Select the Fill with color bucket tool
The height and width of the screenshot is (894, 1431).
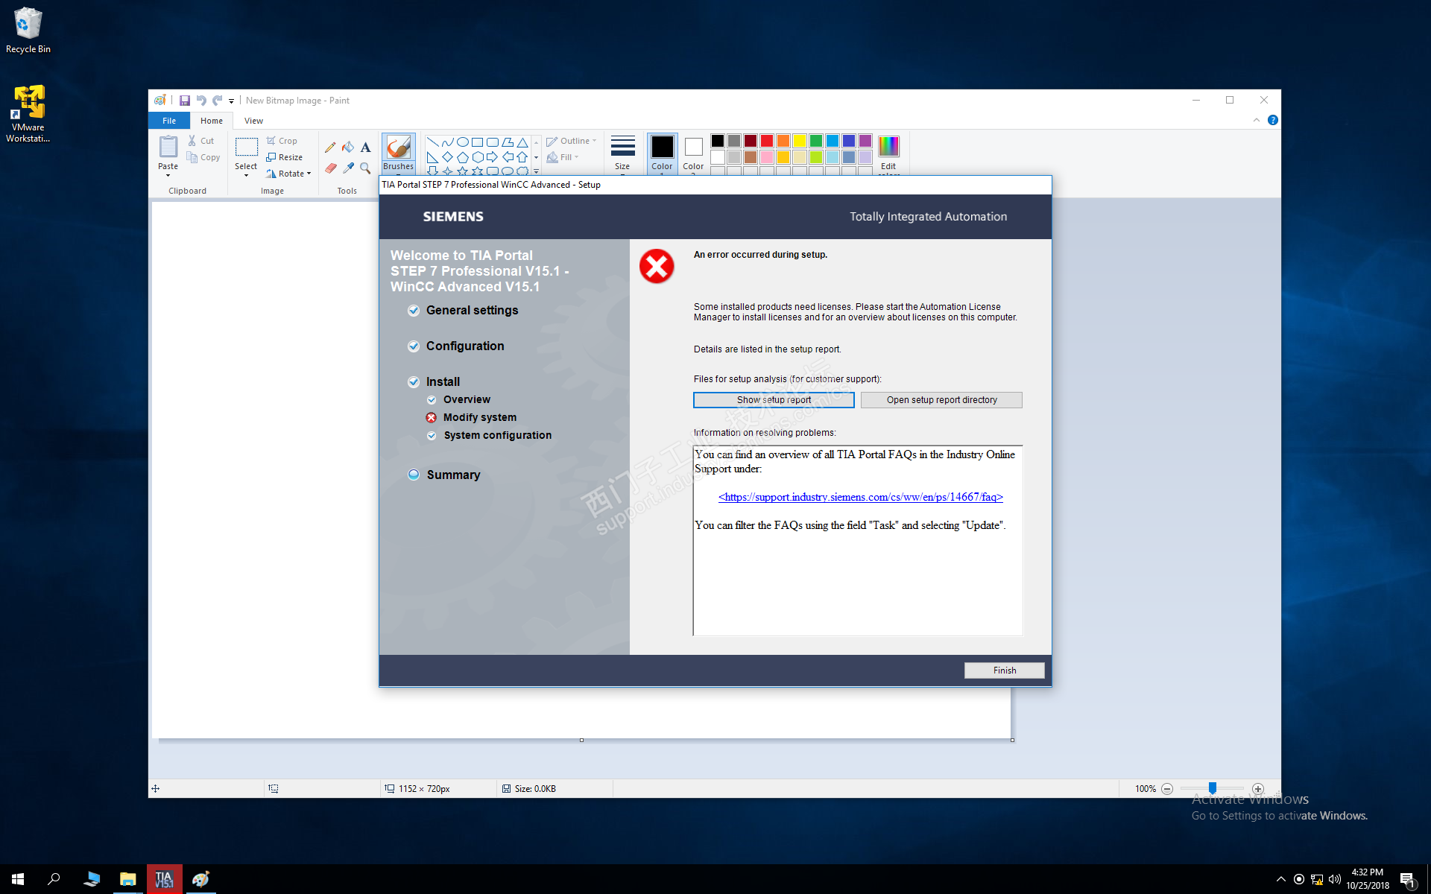348,148
